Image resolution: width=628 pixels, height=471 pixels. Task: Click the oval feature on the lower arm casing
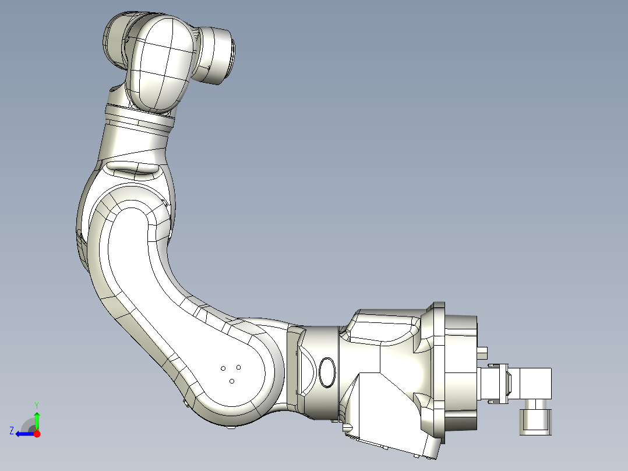pos(326,372)
